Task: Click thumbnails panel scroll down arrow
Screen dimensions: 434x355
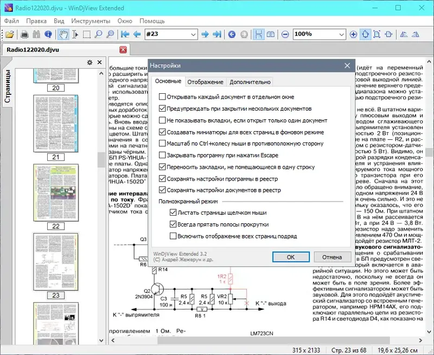Action: click(x=101, y=340)
